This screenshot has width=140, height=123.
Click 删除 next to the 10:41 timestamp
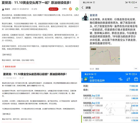(97, 69)
